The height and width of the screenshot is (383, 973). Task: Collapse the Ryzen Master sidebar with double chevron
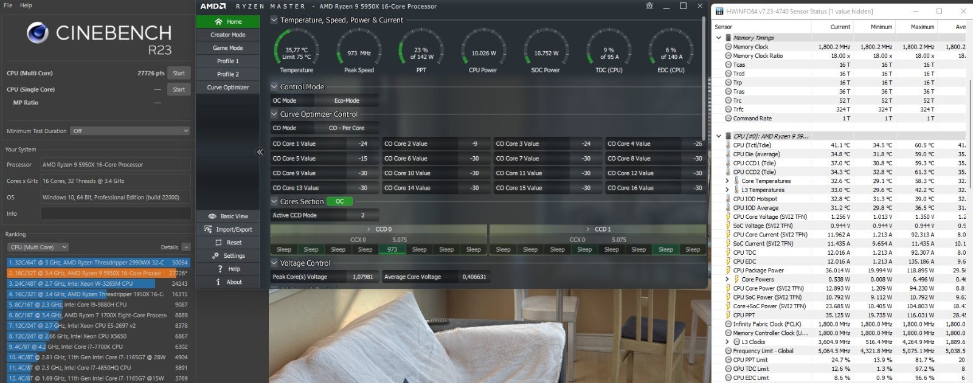(260, 152)
